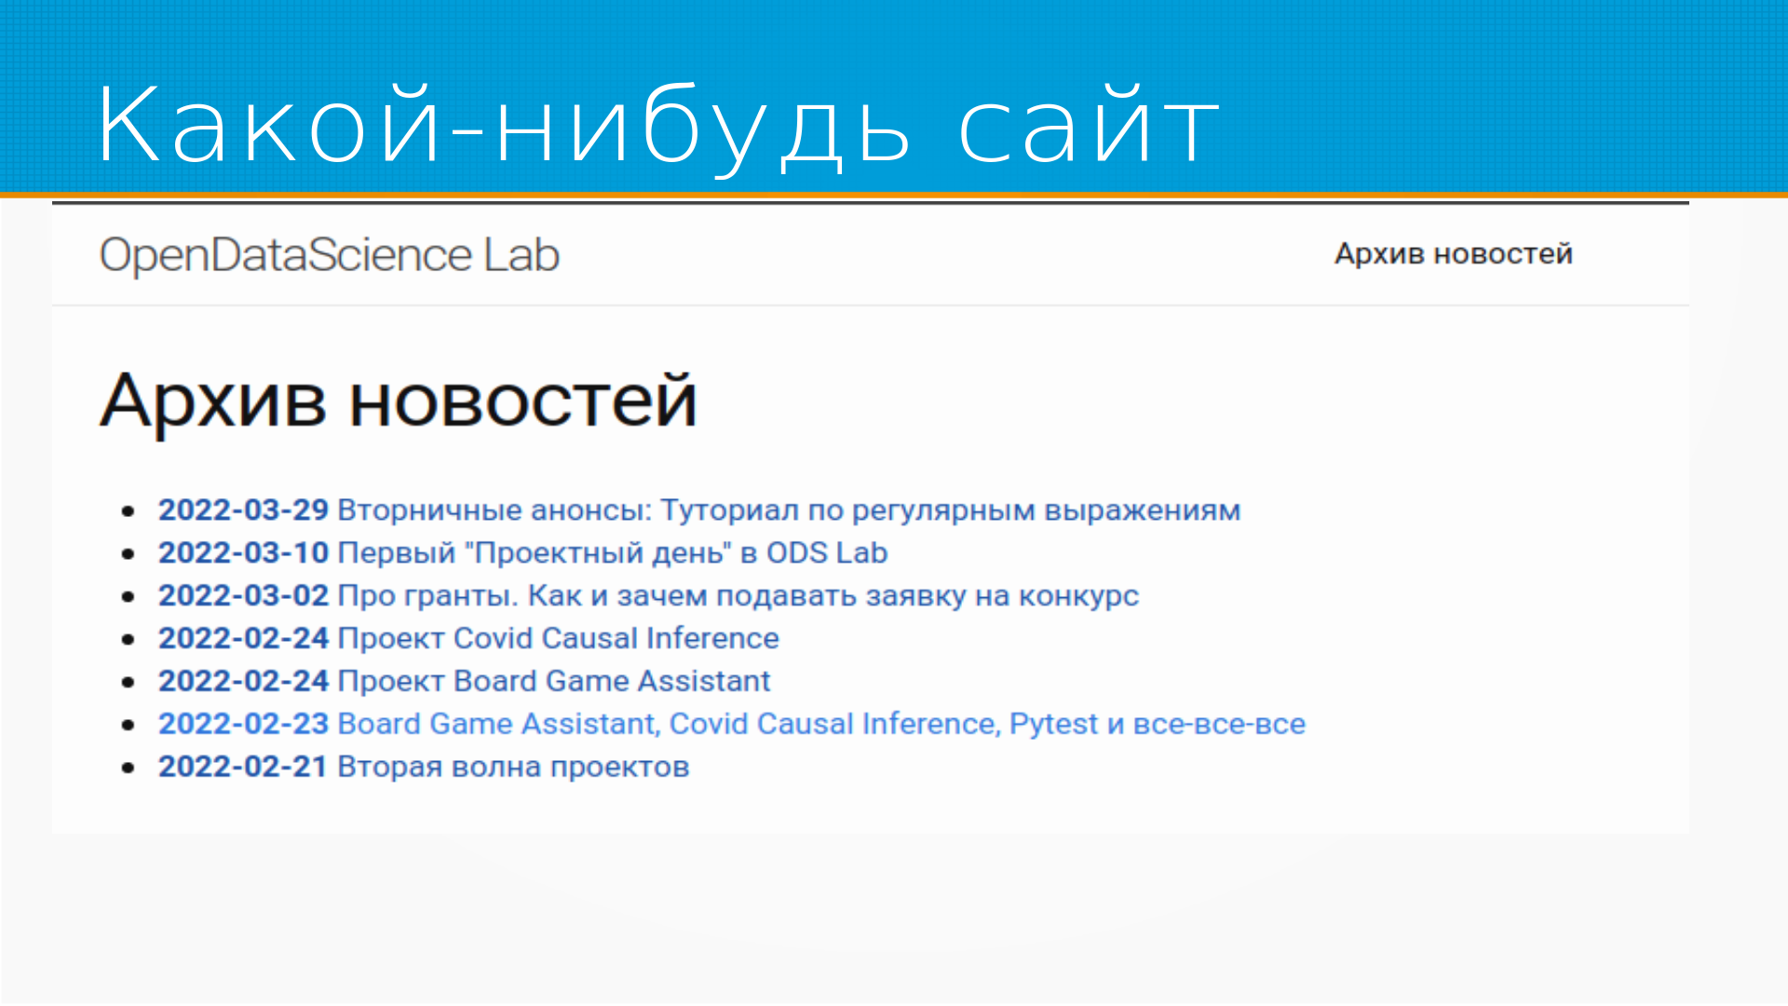Click the 2022-02-21 date link
Viewport: 1788px width, 1006px height.
click(x=243, y=768)
